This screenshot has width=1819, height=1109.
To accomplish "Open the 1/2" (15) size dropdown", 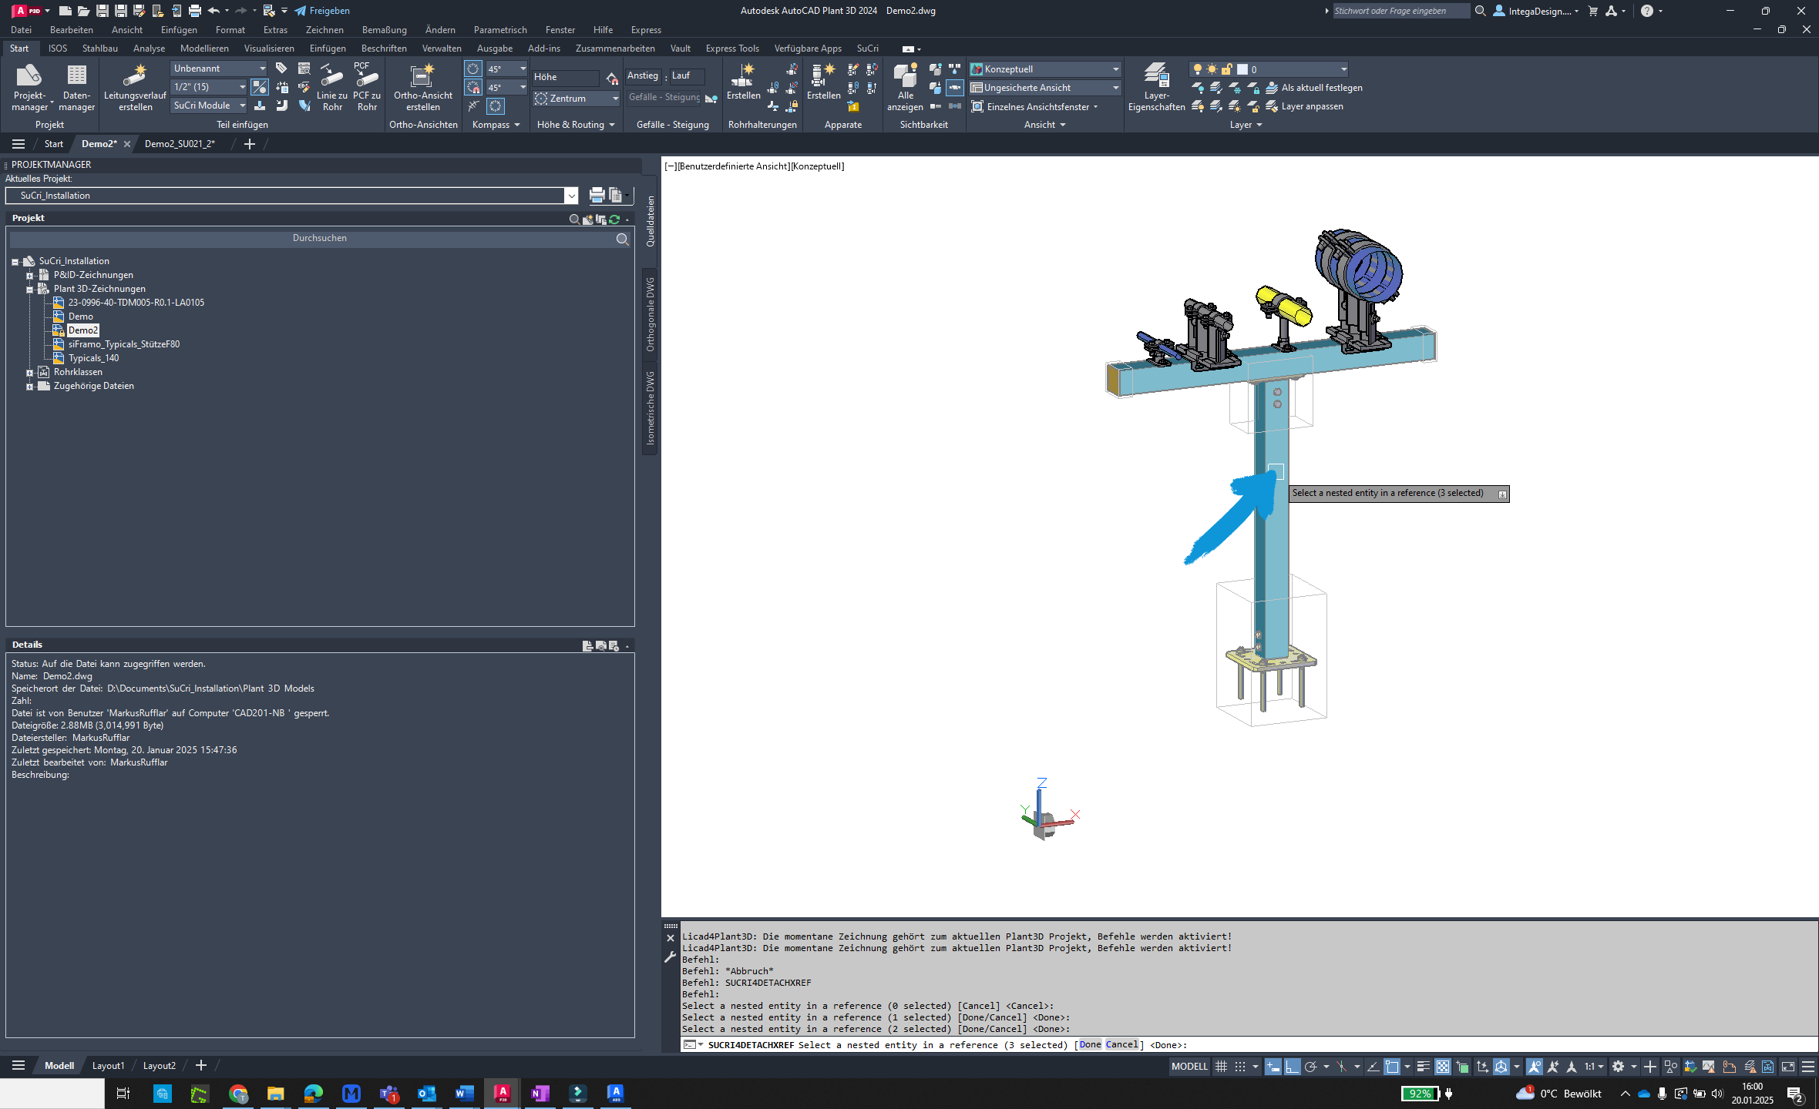I will (x=209, y=87).
